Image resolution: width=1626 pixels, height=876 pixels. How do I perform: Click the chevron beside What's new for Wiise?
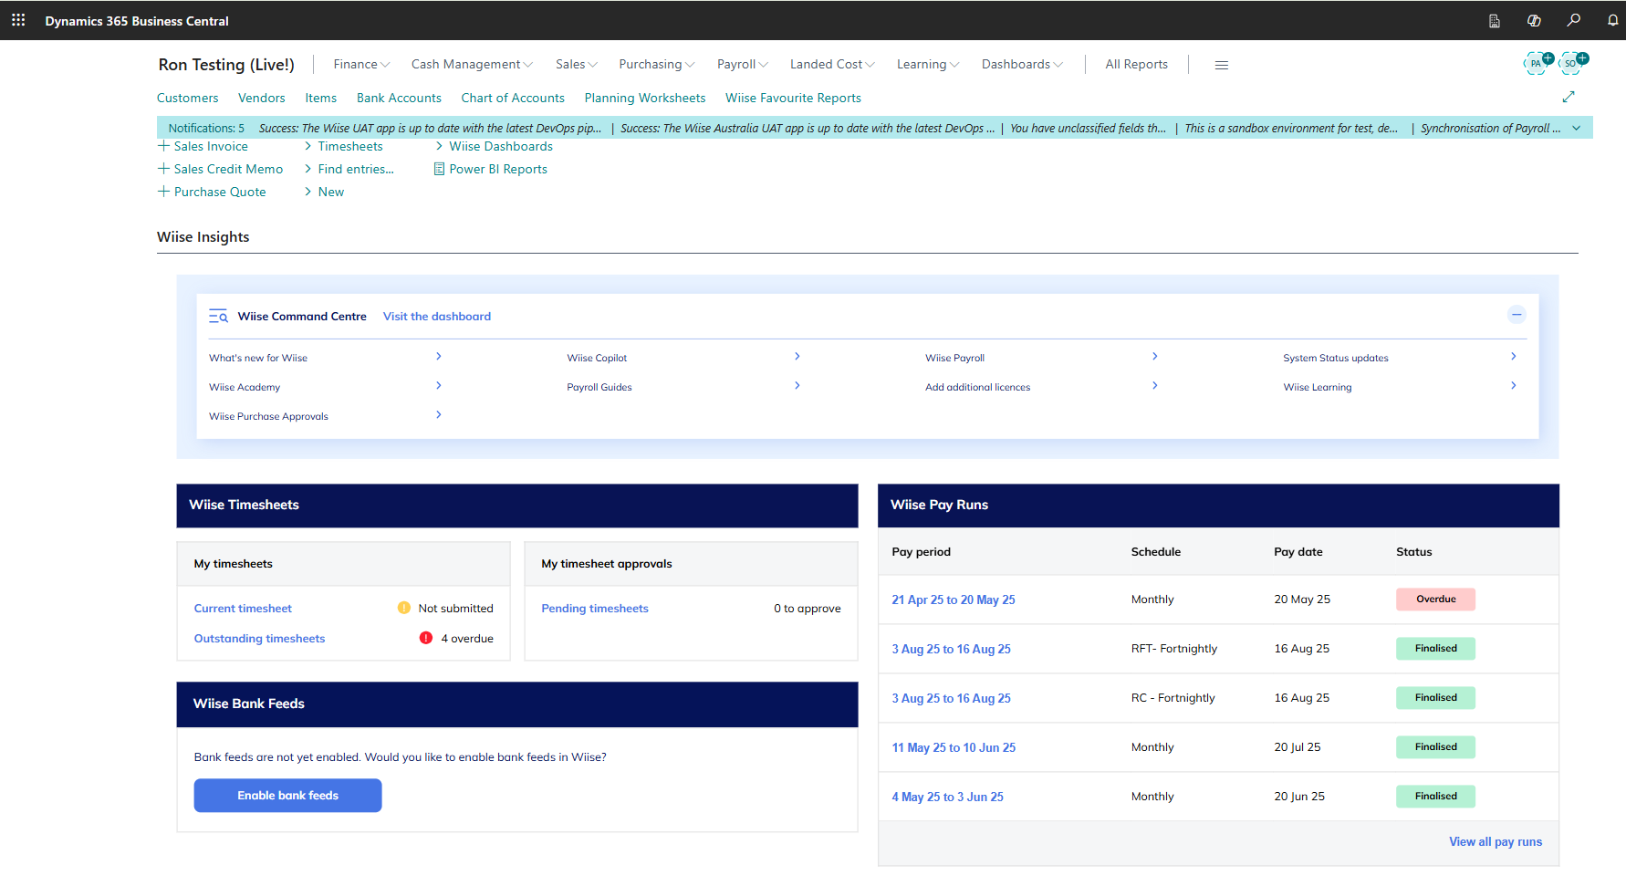(439, 357)
